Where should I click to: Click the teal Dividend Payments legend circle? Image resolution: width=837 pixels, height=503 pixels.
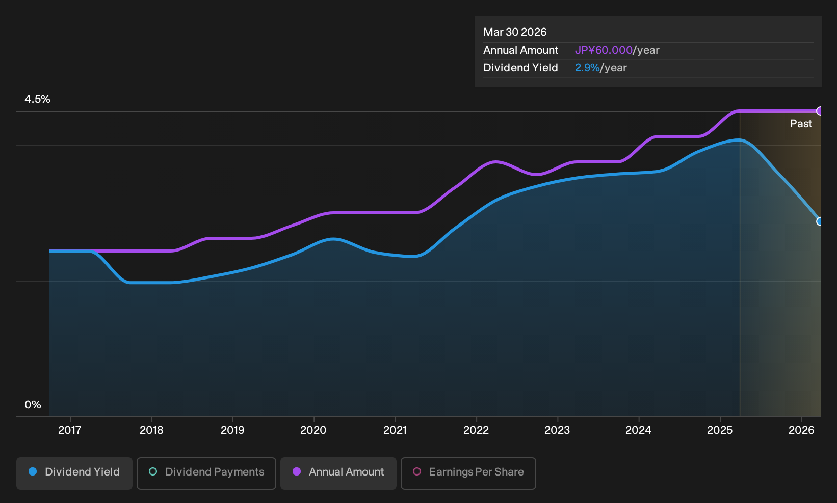pos(153,471)
